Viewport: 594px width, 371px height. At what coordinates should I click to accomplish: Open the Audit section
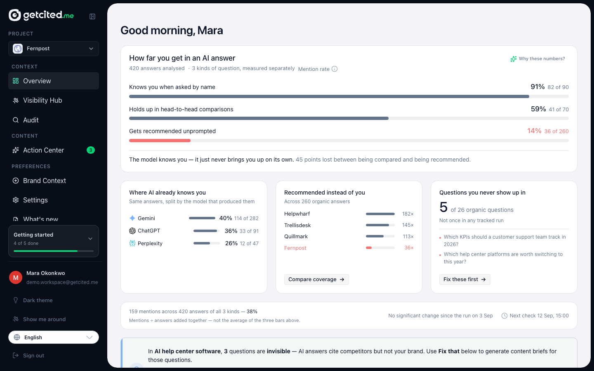(x=54, y=120)
